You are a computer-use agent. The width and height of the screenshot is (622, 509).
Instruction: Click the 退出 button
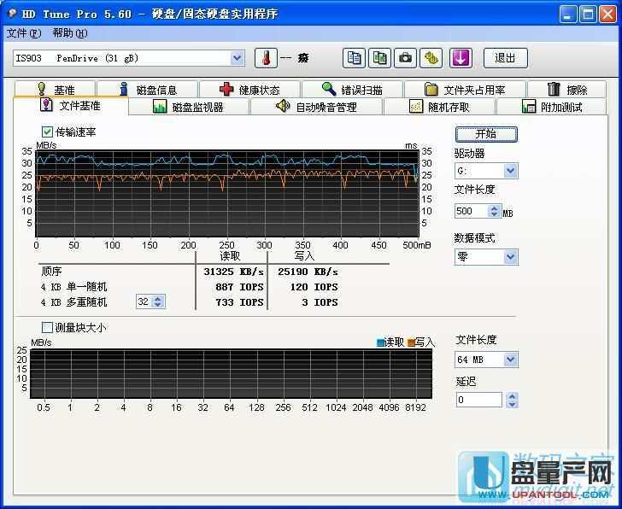[505, 58]
